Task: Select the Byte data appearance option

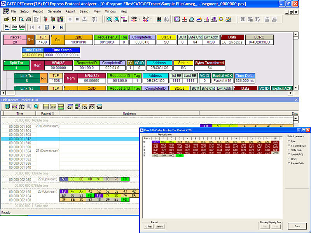Action: tap(289, 142)
